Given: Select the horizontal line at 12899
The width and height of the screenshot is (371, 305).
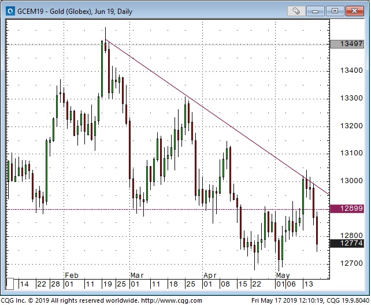Looking at the screenshot, I should [x=168, y=210].
